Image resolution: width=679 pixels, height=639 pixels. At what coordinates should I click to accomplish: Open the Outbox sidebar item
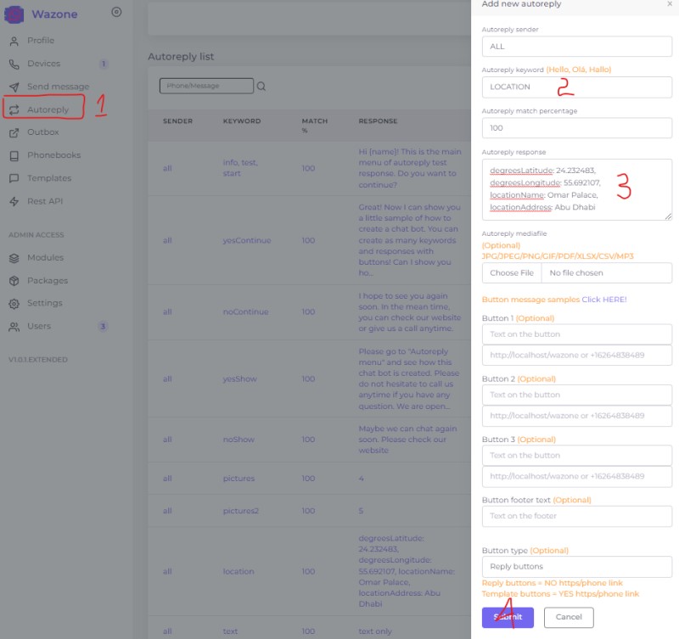[42, 132]
